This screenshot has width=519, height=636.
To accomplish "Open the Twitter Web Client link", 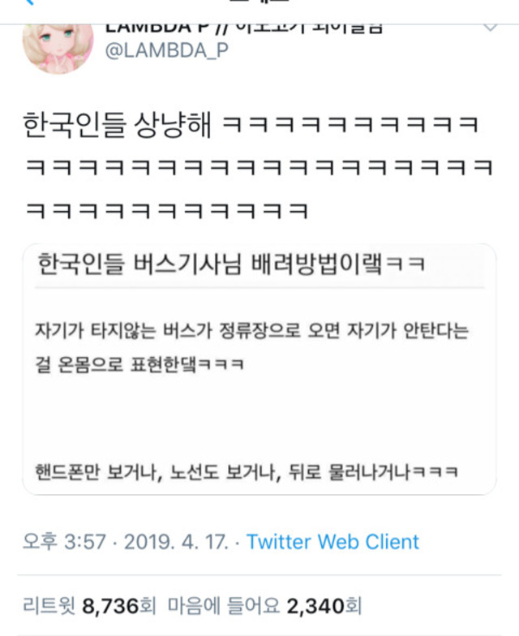I will (332, 542).
